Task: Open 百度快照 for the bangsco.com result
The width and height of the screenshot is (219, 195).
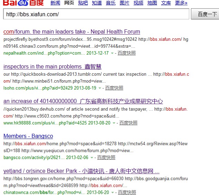Action: point(106,157)
